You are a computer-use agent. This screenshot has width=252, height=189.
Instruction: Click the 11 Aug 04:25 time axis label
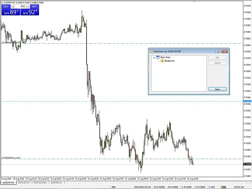click(x=94, y=179)
